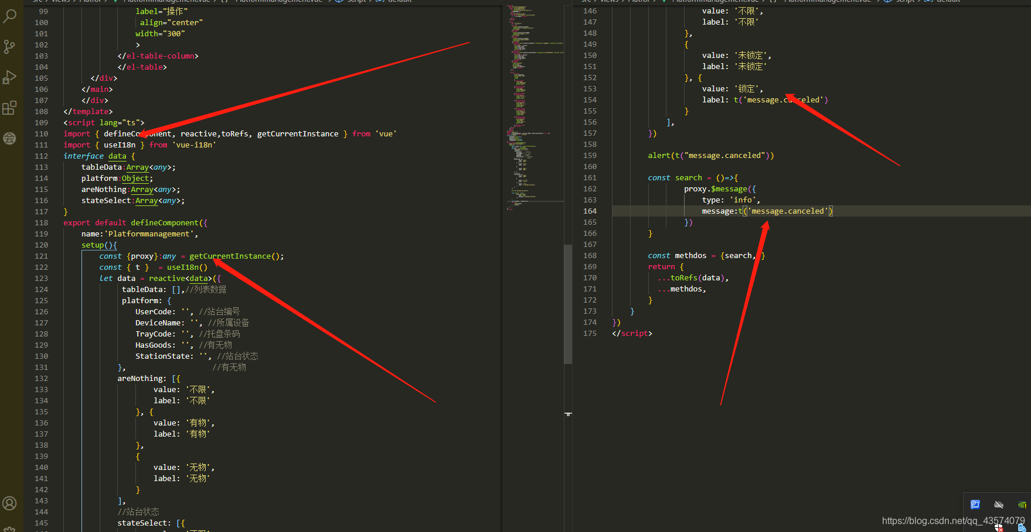Open the activity bar icon below Extensions
The image size is (1031, 532).
tap(9, 138)
